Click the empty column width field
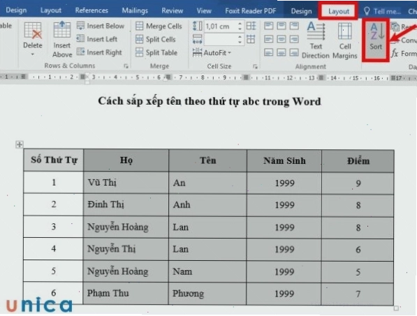Image resolution: width=417 pixels, height=316 pixels. coord(220,40)
